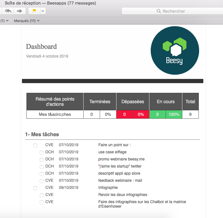Click the 'Vendredi 4 octobre 2019' date
The width and height of the screenshot is (223, 218).
[x=47, y=56]
